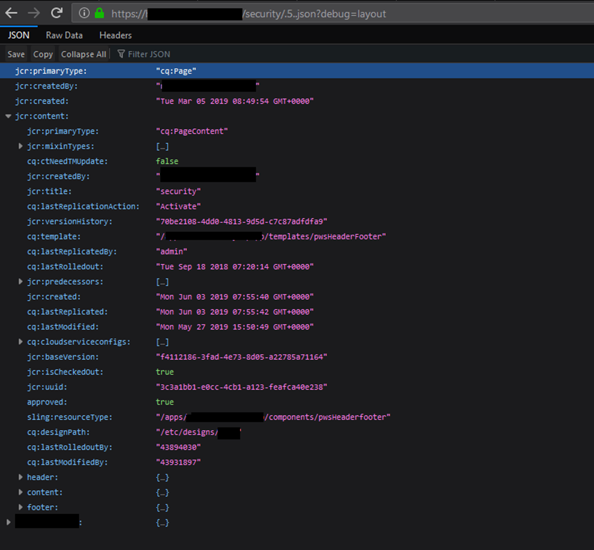
Task: Collapse all JSON nodes
Action: point(83,54)
